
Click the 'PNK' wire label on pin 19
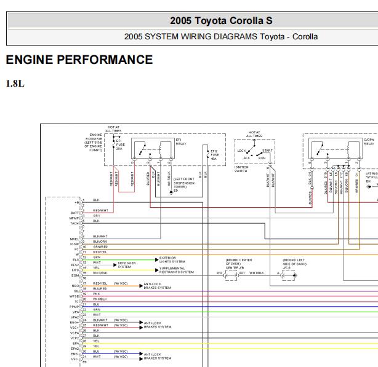coord(97,294)
